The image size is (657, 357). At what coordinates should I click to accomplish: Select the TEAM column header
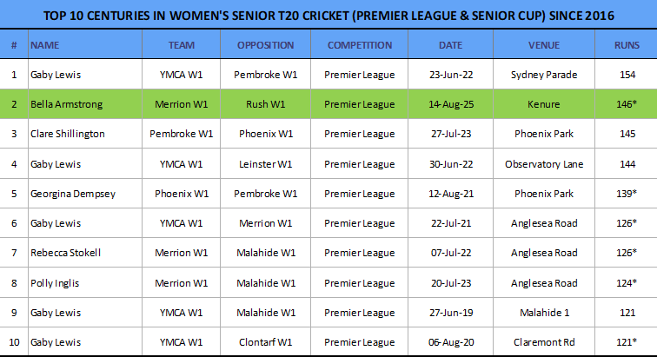pyautogui.click(x=181, y=44)
